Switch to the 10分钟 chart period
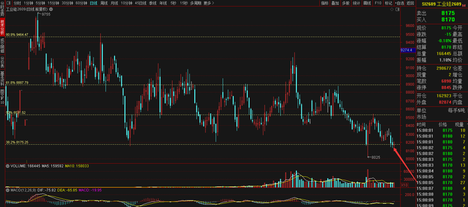The image size is (468, 207). coord(127,3)
